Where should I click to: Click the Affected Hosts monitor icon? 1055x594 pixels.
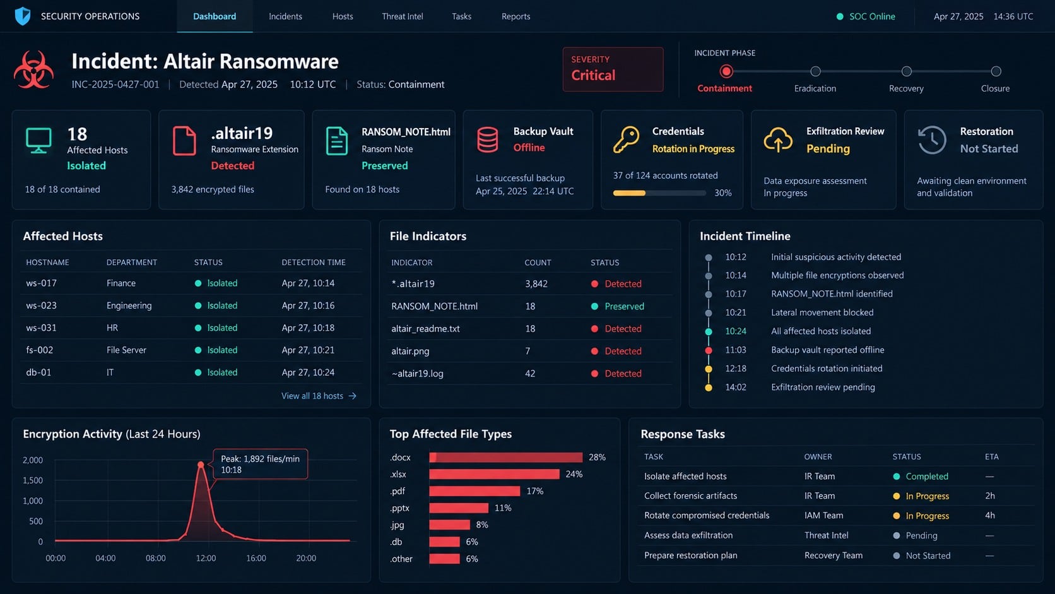tap(38, 141)
